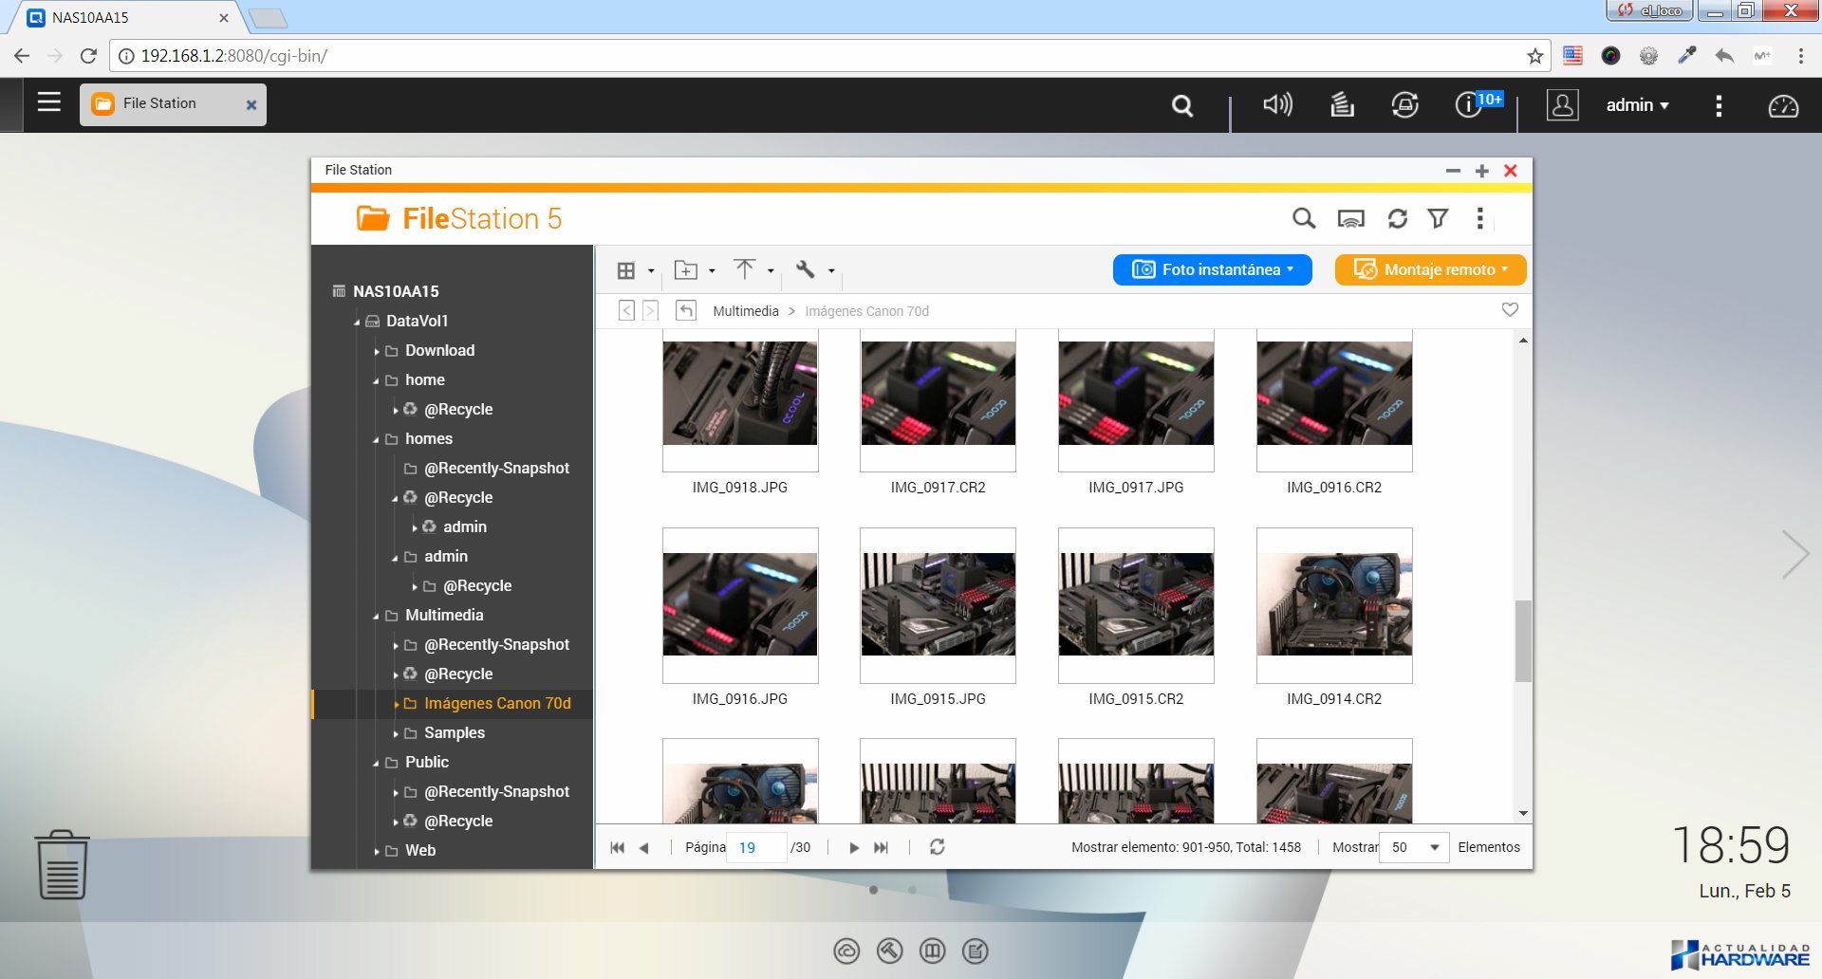Open the network media player icon
This screenshot has width=1822, height=979.
click(1350, 219)
